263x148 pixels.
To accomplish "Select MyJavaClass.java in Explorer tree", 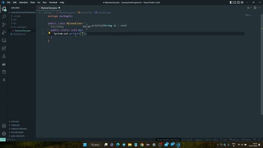I will point(23,31).
